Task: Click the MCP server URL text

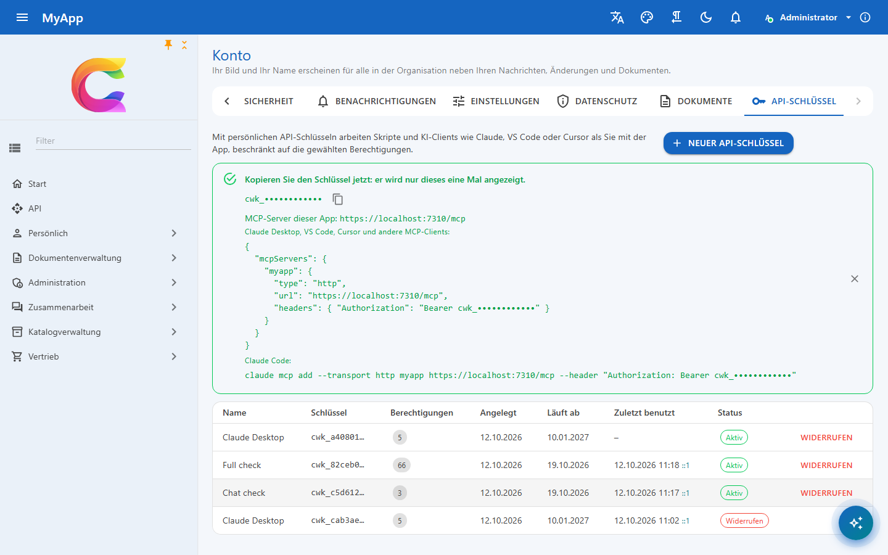Action: tap(403, 218)
